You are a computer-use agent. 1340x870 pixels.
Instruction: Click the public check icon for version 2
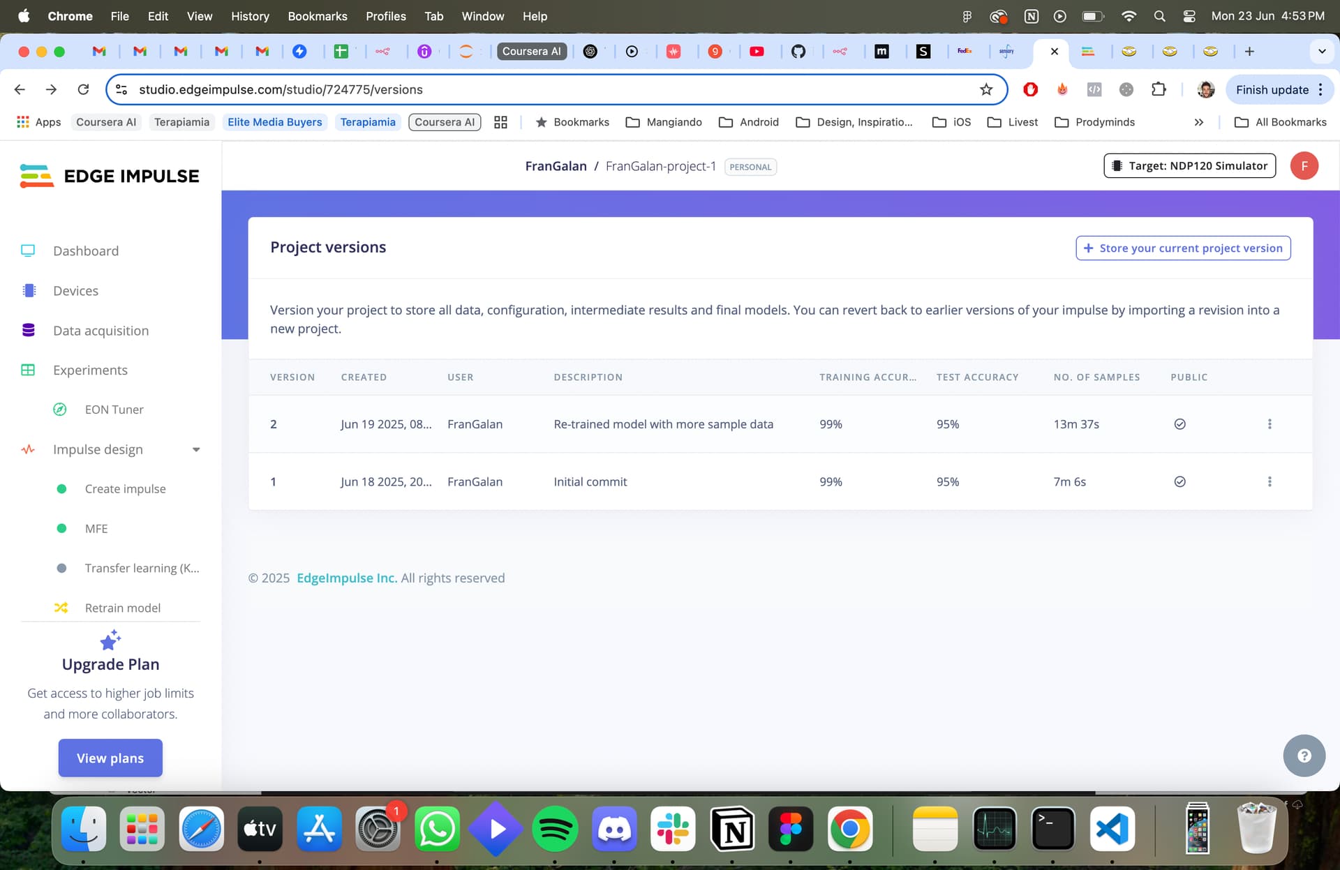pos(1179,423)
